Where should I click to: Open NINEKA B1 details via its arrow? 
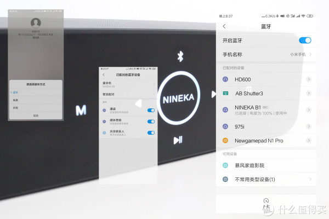pos(309,110)
